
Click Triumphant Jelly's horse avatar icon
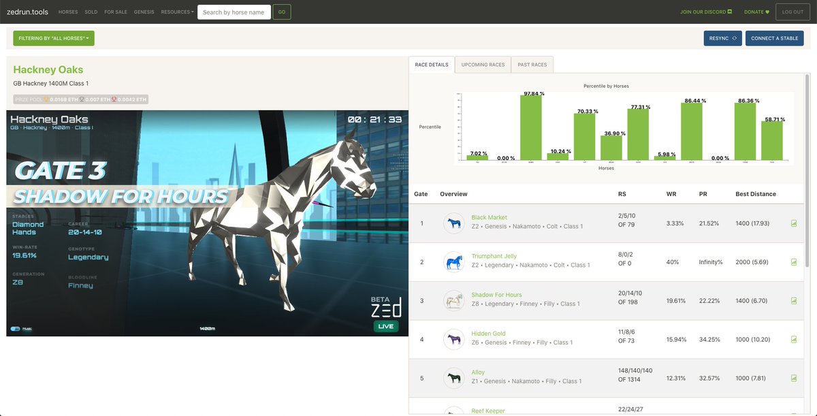pos(453,262)
